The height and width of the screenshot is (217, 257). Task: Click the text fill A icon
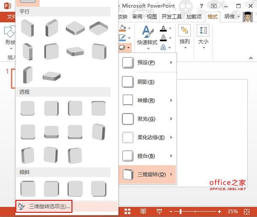(163, 29)
